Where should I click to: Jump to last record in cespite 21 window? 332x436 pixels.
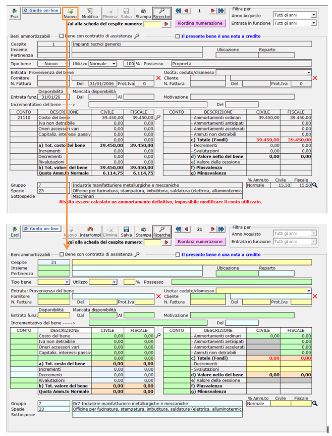pos(221,229)
